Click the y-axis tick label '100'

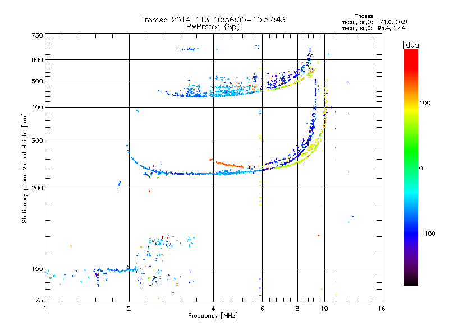point(38,269)
